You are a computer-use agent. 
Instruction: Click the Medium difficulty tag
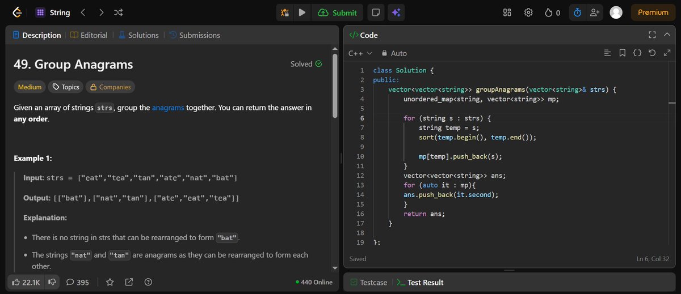[30, 87]
